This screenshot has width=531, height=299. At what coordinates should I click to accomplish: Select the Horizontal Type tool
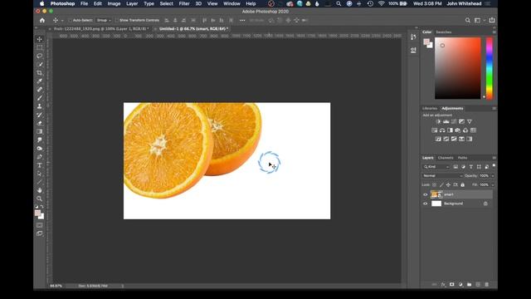point(40,165)
